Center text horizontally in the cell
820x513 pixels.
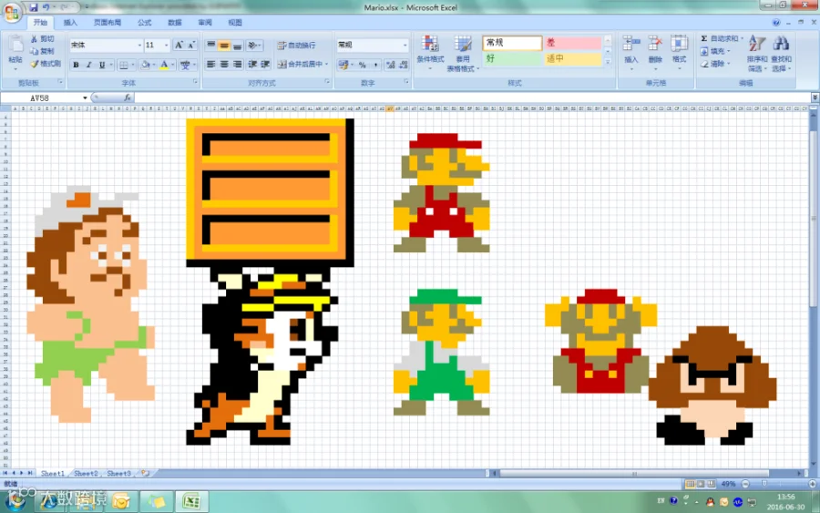[224, 65]
